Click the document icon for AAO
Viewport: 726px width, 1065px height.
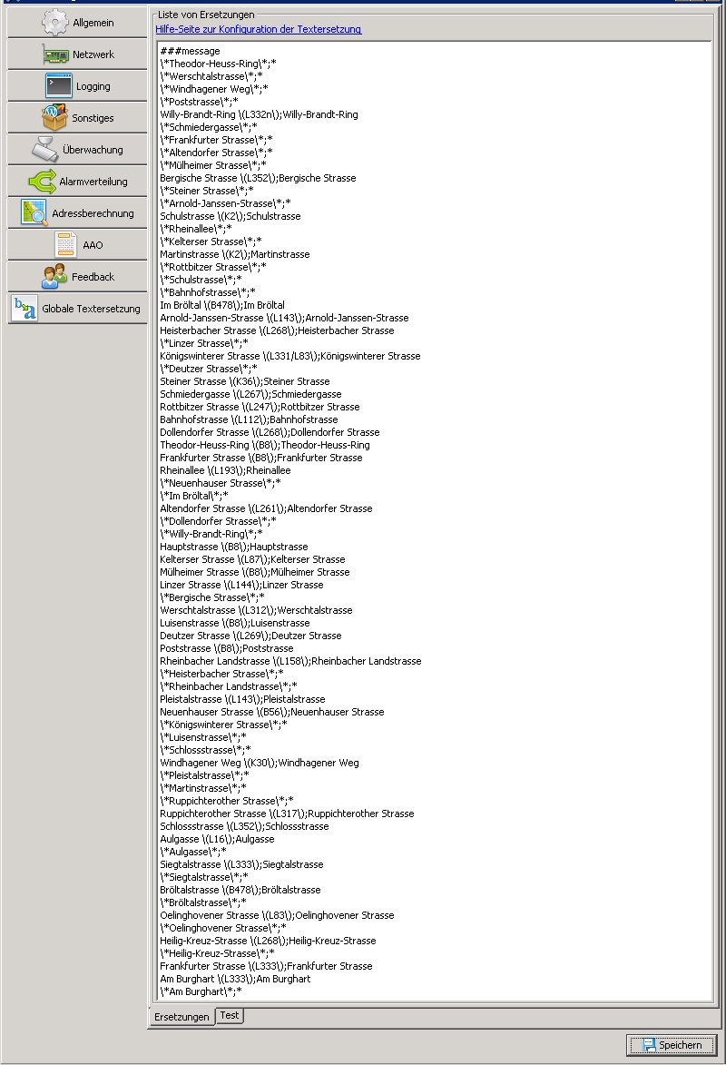click(x=66, y=245)
